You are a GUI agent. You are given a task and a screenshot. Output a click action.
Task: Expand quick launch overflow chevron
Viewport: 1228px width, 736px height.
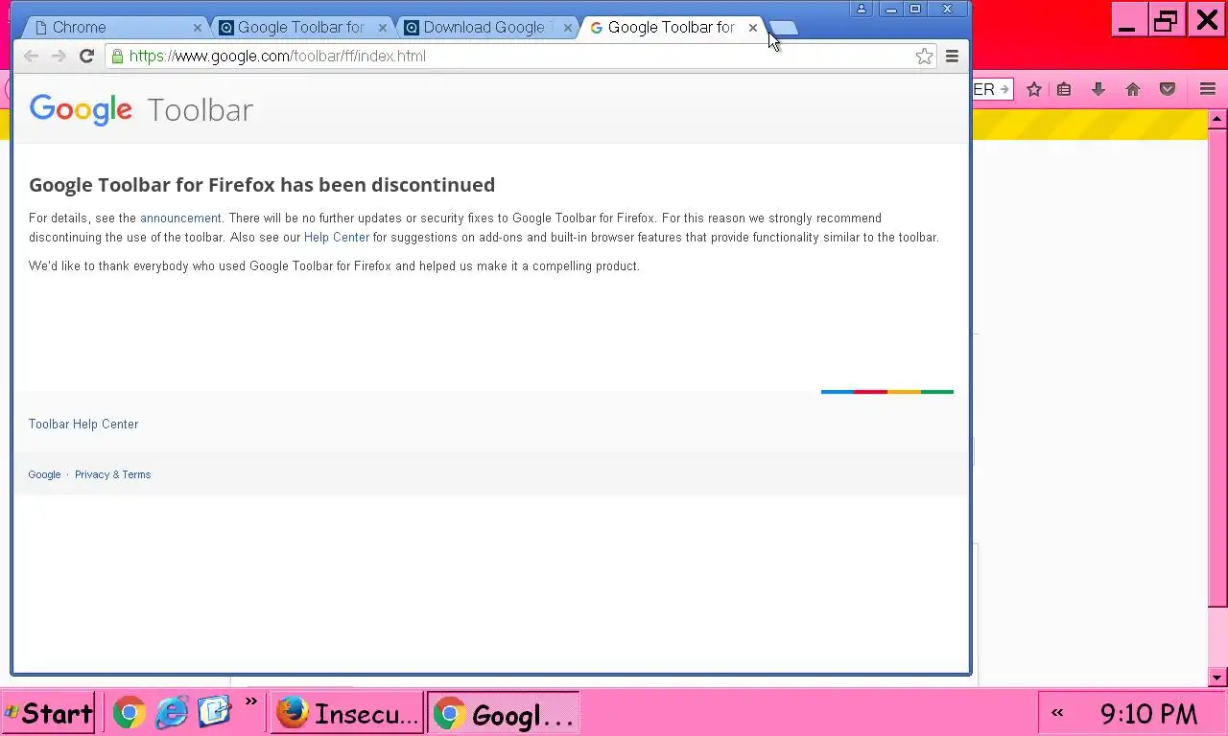click(x=250, y=702)
